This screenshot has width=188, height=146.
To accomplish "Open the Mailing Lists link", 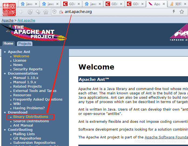I will (24, 134).
